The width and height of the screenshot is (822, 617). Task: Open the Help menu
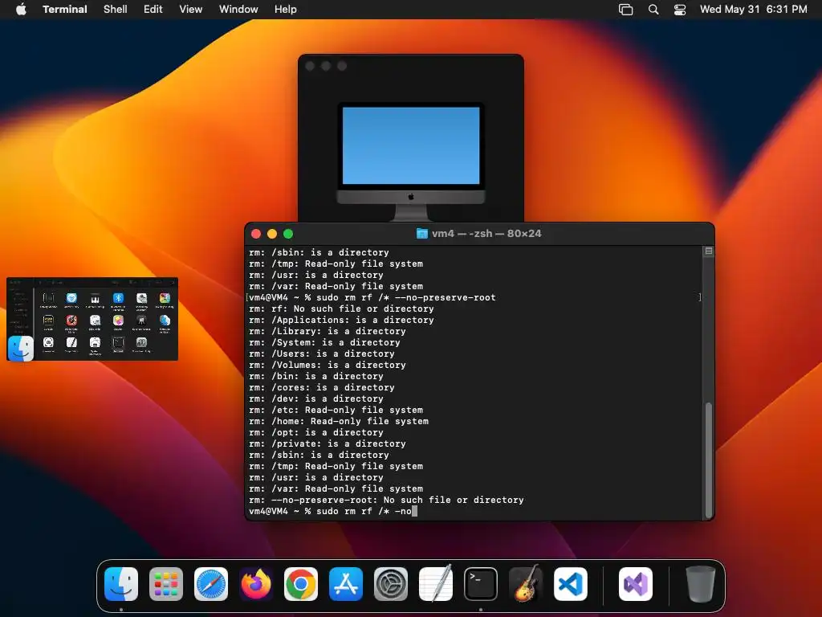[286, 10]
